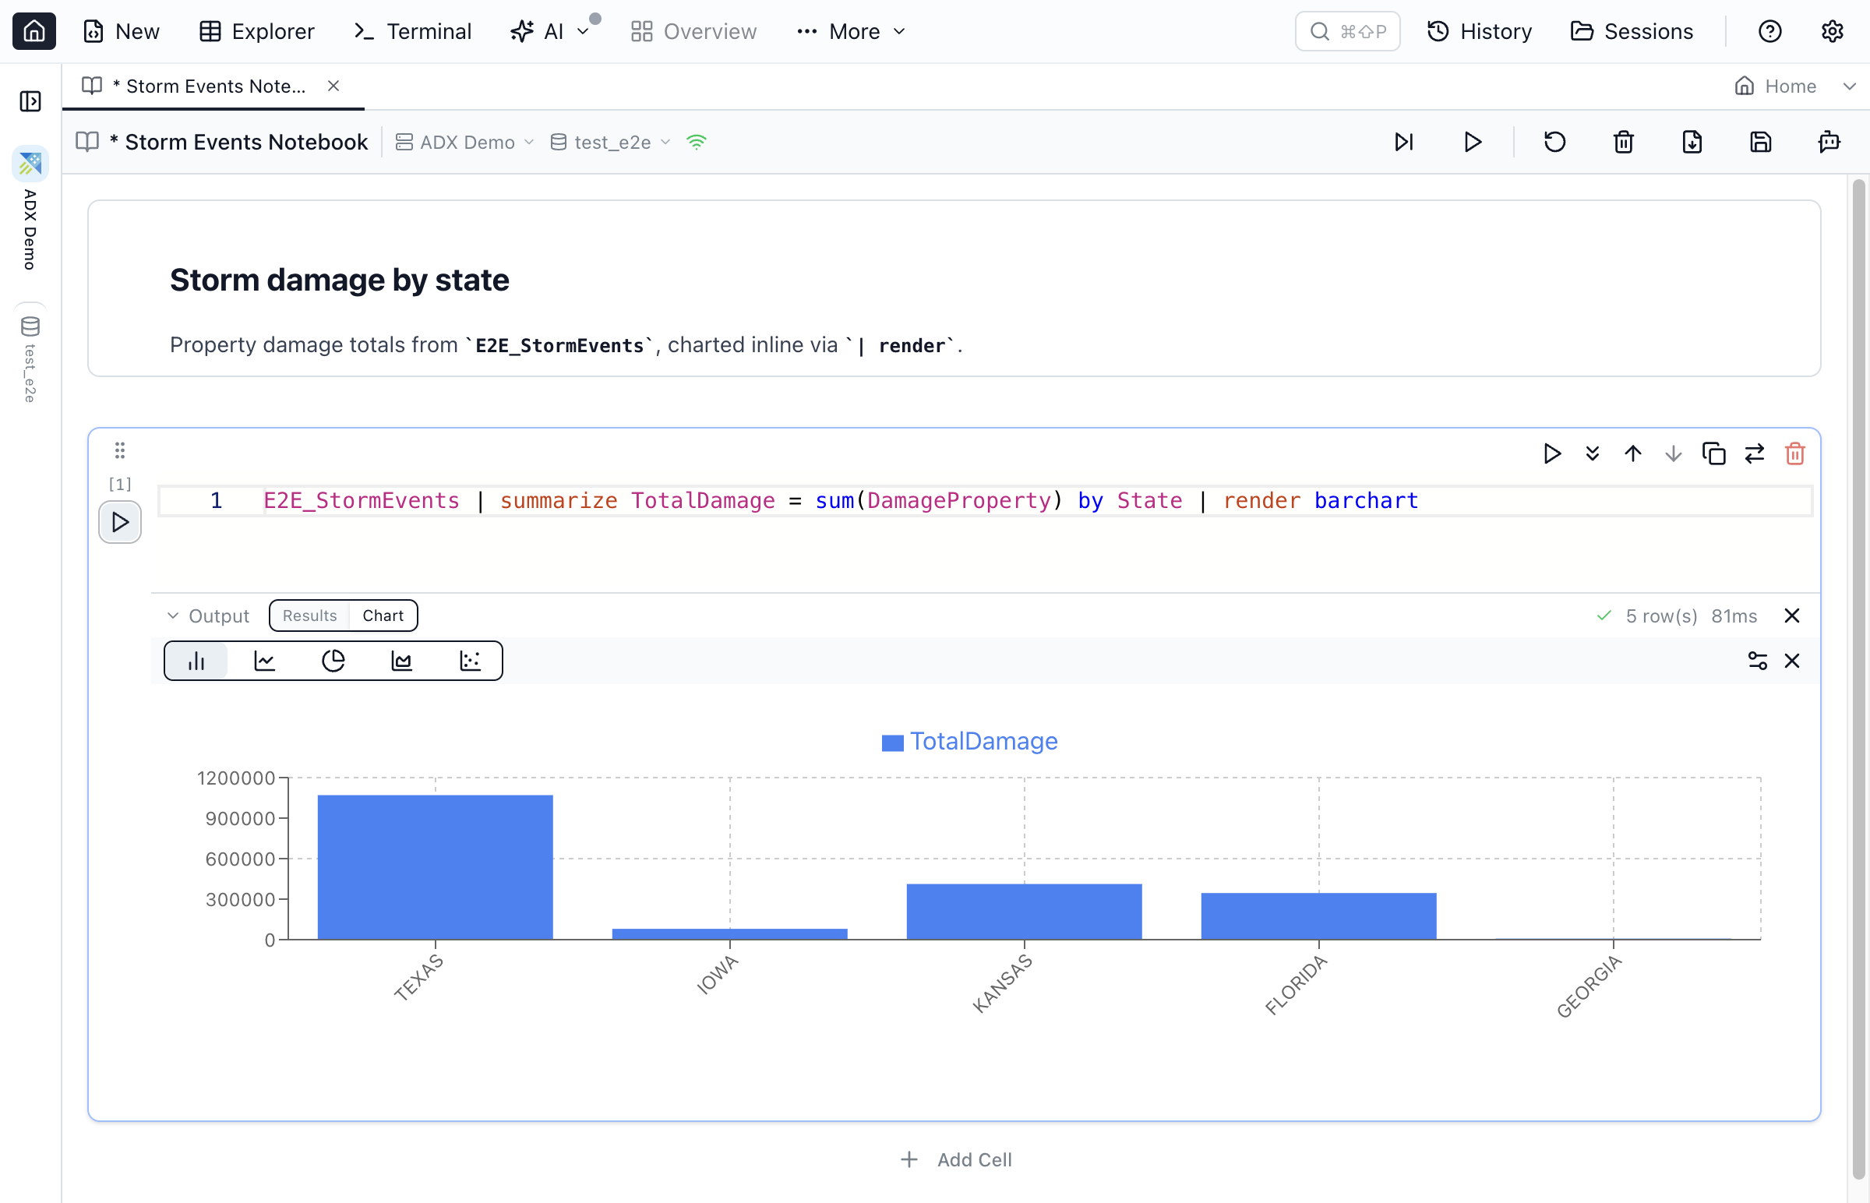Convert the cell type
This screenshot has height=1203, width=1870.
[x=1755, y=454]
